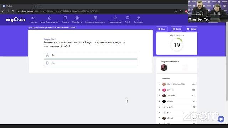The height and width of the screenshot is (128, 228).
Task: Click the Стоп button
Action: pos(162,29)
